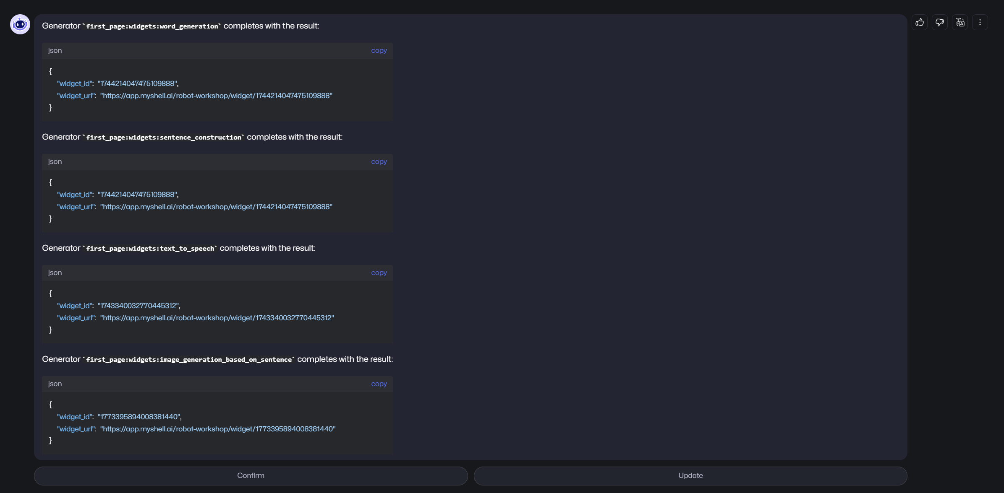Open the text_to_speech widget URL

[x=217, y=318]
